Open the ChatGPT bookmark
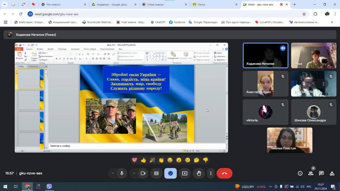Image resolution: width=340 pixels, height=191 pixels. pyautogui.click(x=158, y=22)
